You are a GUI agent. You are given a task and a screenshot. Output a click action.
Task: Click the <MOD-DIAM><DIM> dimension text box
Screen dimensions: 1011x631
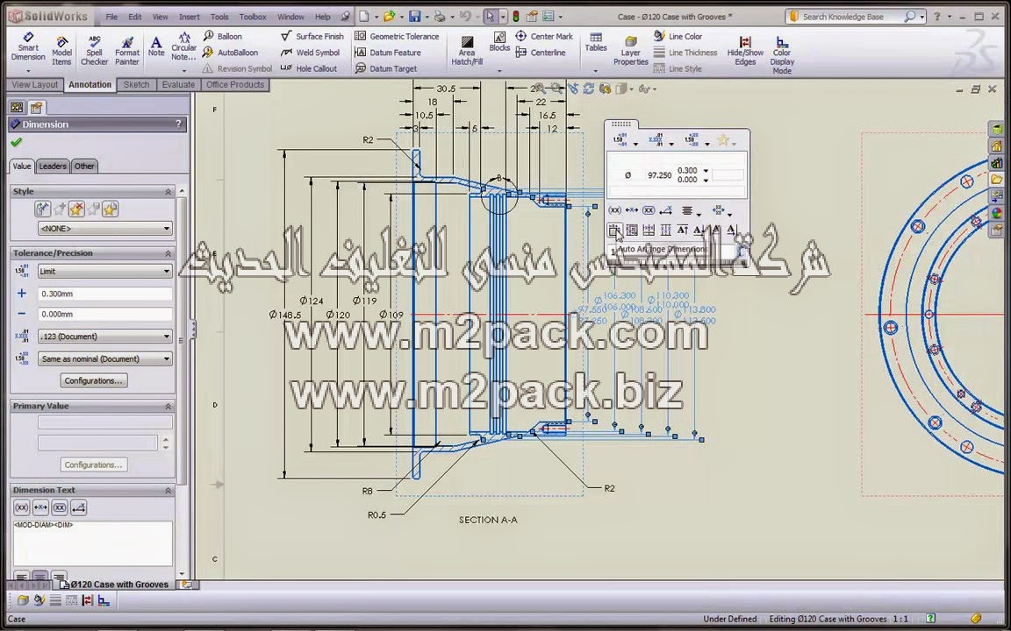point(92,542)
